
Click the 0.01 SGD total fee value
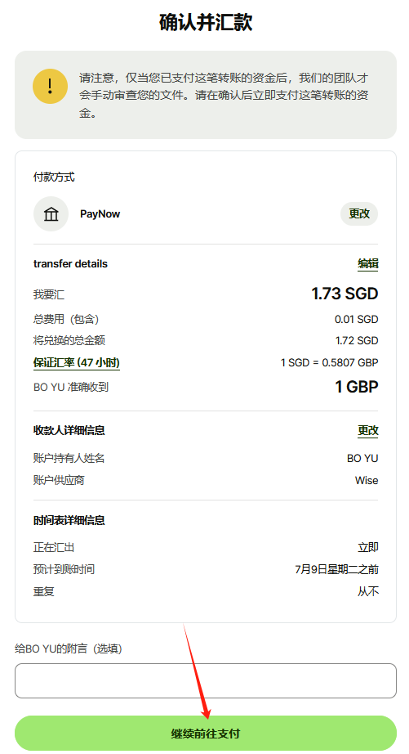pyautogui.click(x=356, y=319)
